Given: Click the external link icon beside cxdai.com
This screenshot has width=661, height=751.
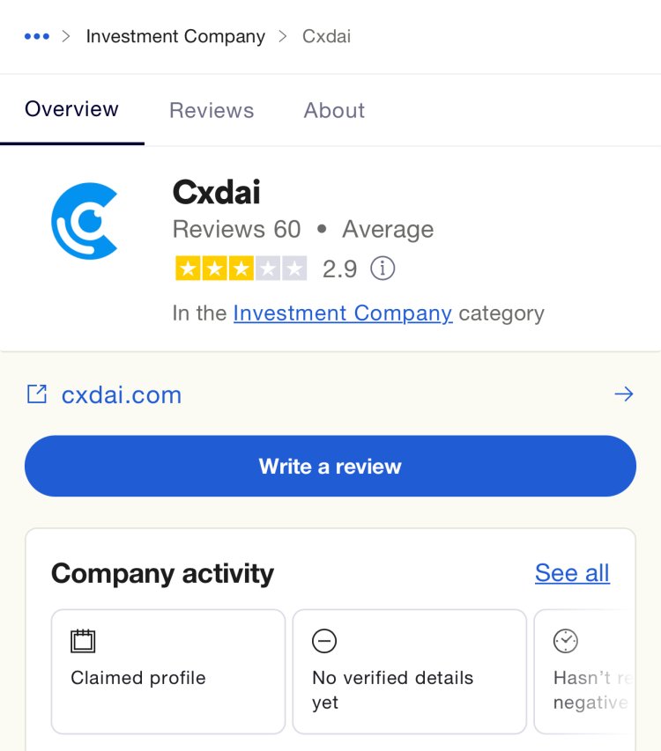Looking at the screenshot, I should click(37, 394).
